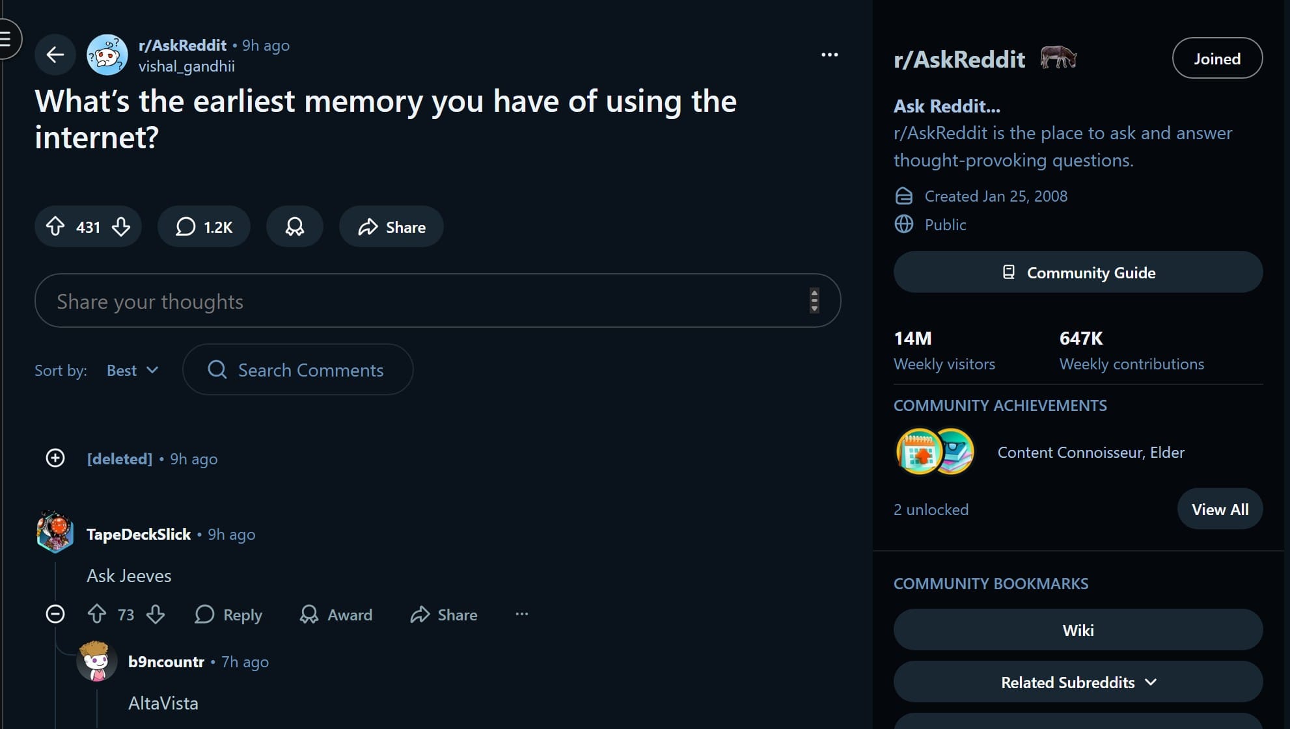This screenshot has width=1290, height=729.
Task: Open the post's comment count view
Action: (x=204, y=226)
